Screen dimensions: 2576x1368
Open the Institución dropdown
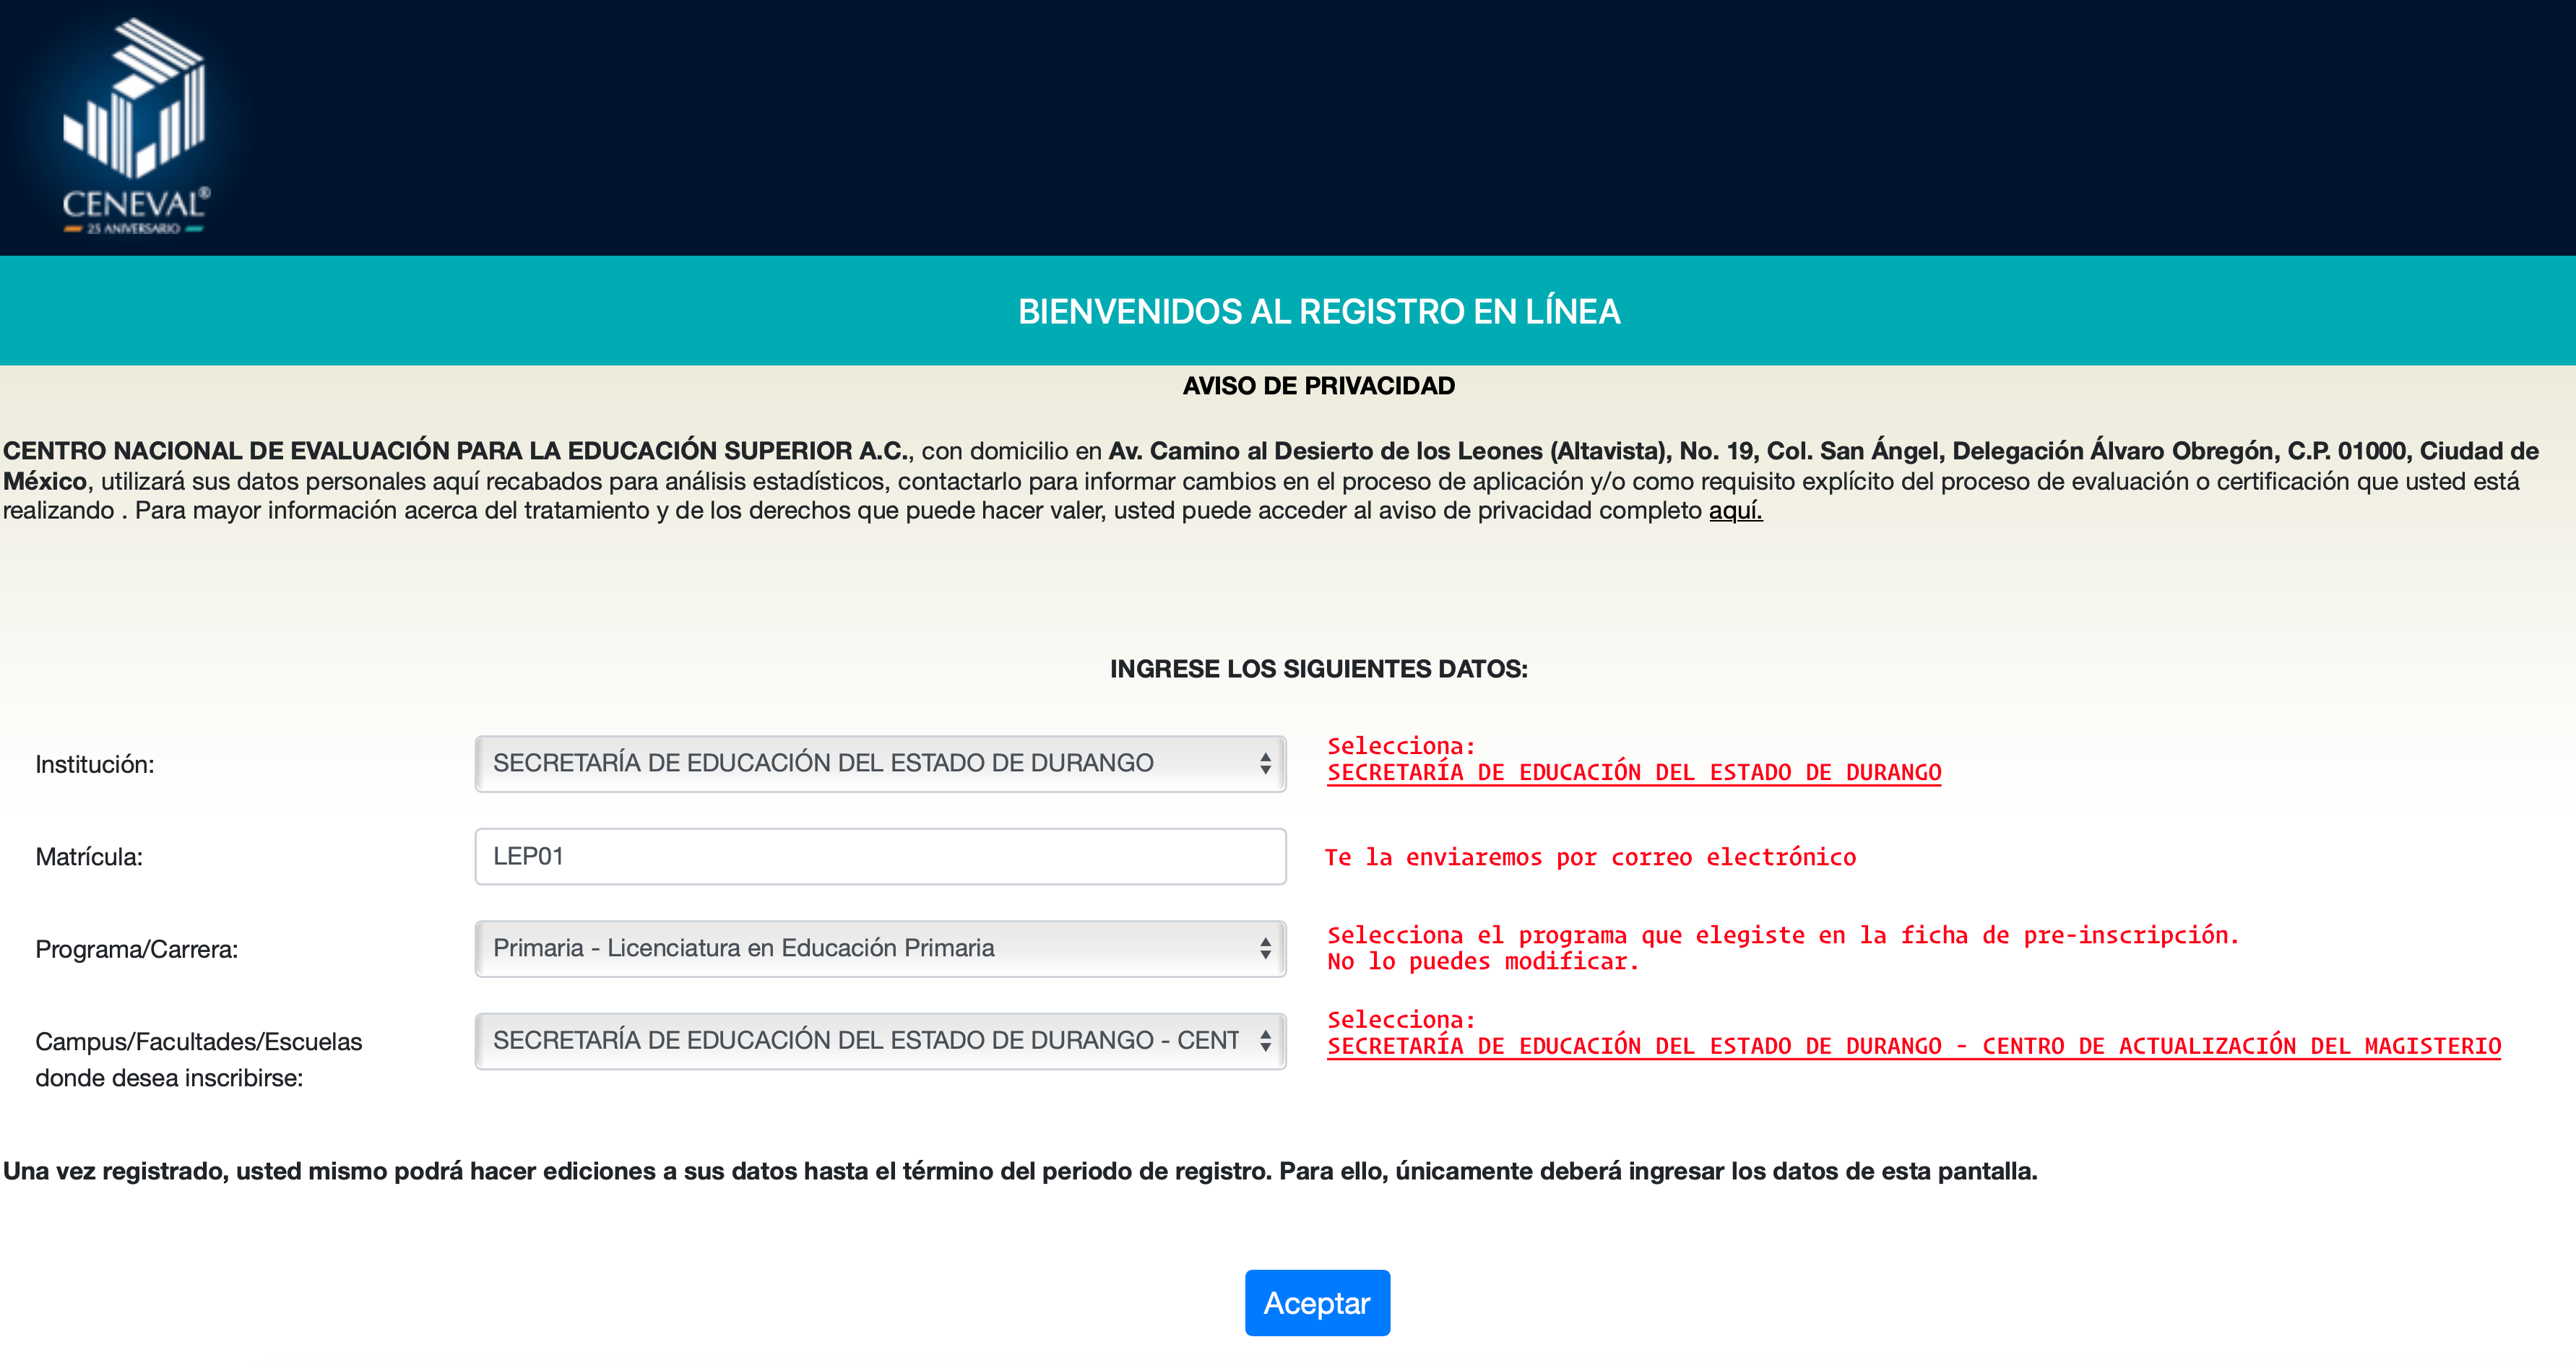(x=880, y=764)
